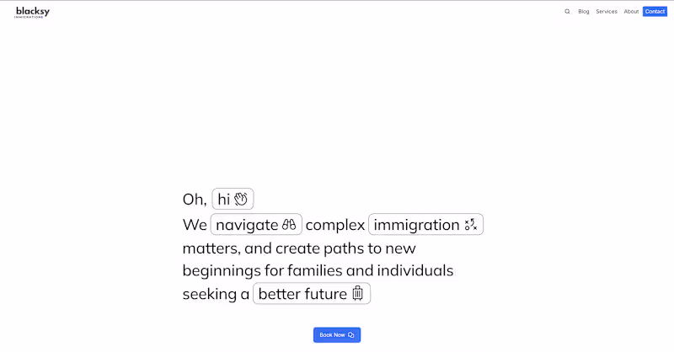
Task: Click the route icon beside immigration
Action: [471, 225]
